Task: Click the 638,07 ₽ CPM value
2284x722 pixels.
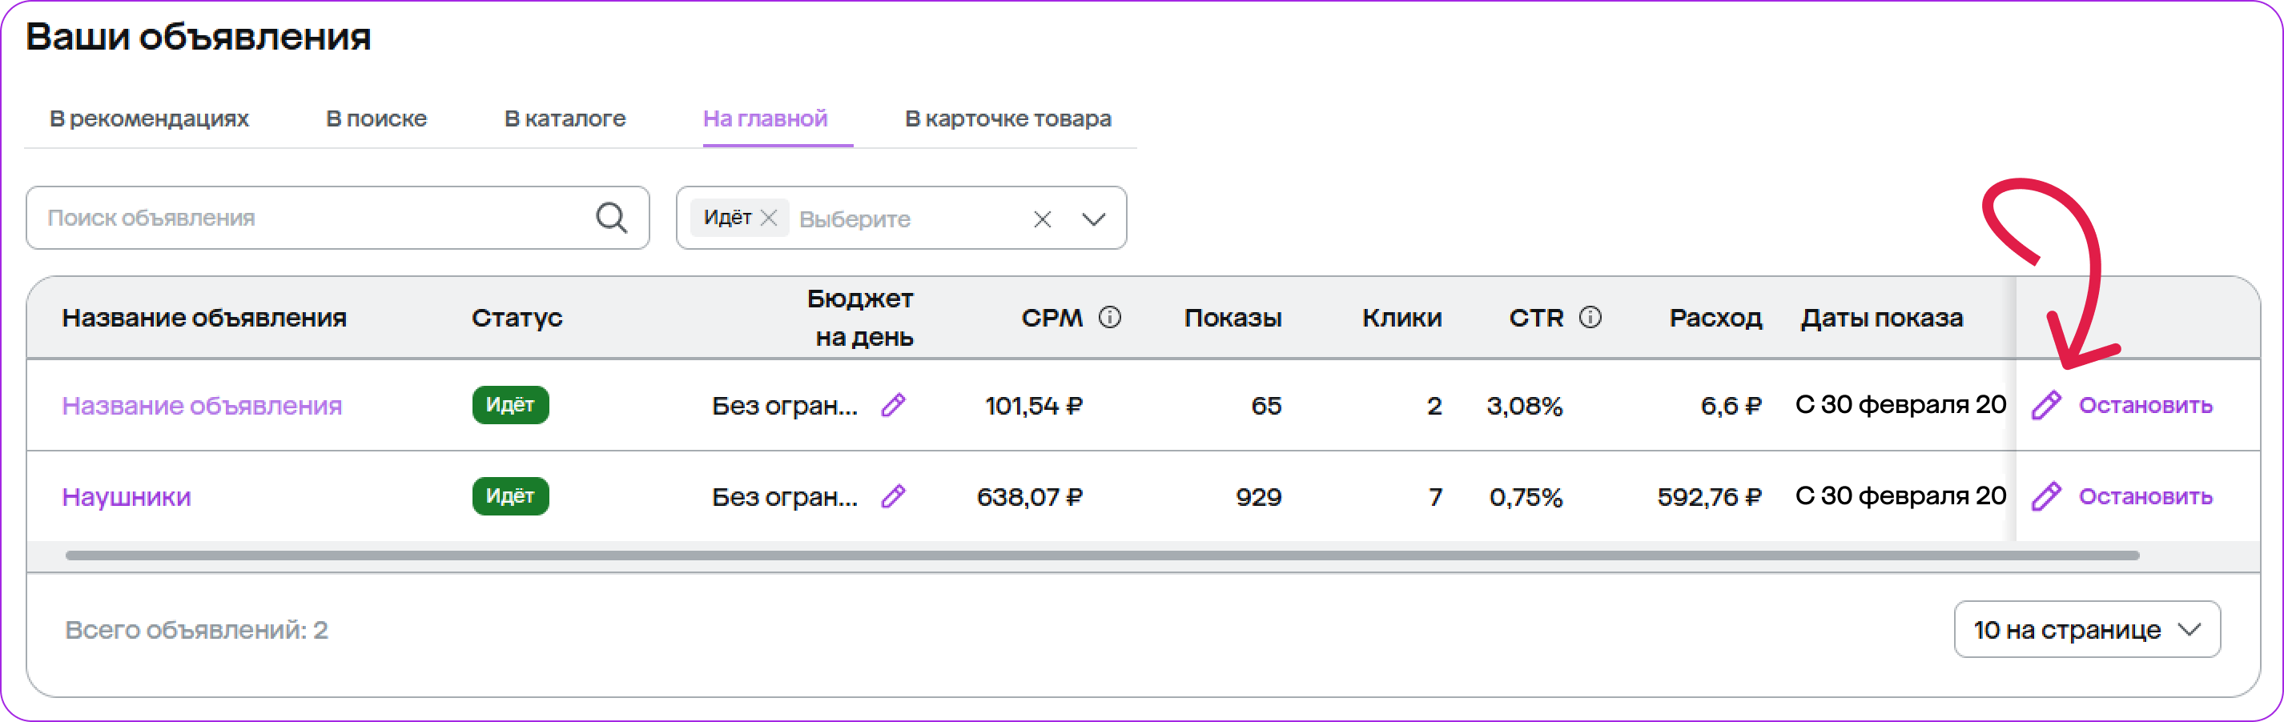Action: tap(1029, 497)
